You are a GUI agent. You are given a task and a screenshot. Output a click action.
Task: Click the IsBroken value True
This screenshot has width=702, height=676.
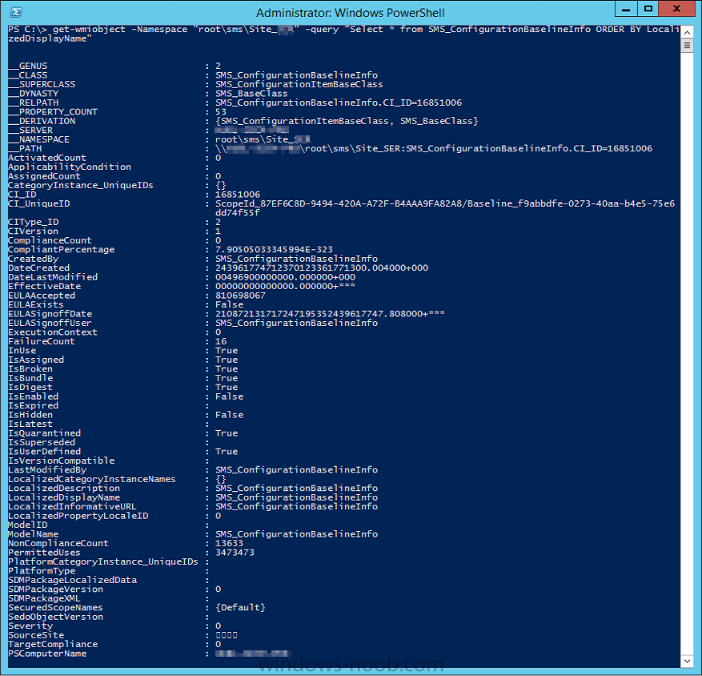click(x=227, y=369)
